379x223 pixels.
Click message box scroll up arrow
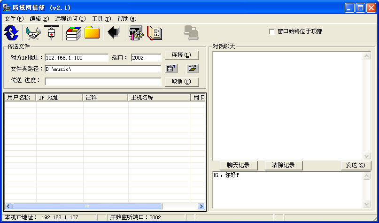(367, 176)
